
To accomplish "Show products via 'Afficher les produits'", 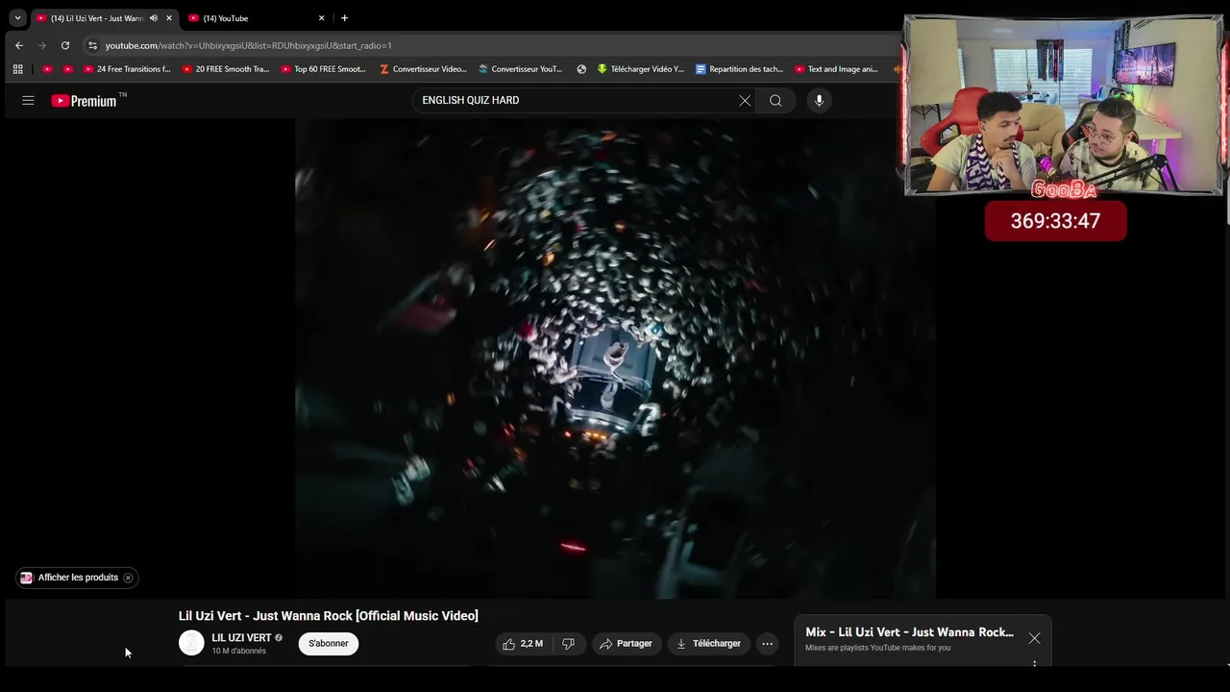I will (78, 578).
